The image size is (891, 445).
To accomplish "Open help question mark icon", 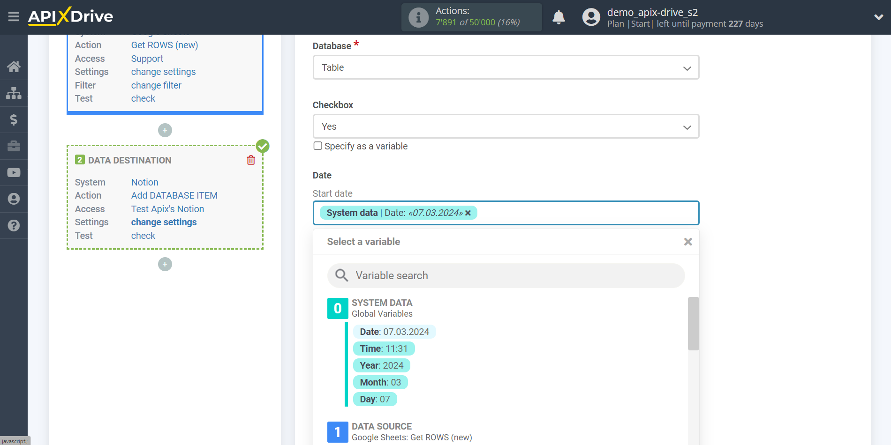I will click(14, 225).
